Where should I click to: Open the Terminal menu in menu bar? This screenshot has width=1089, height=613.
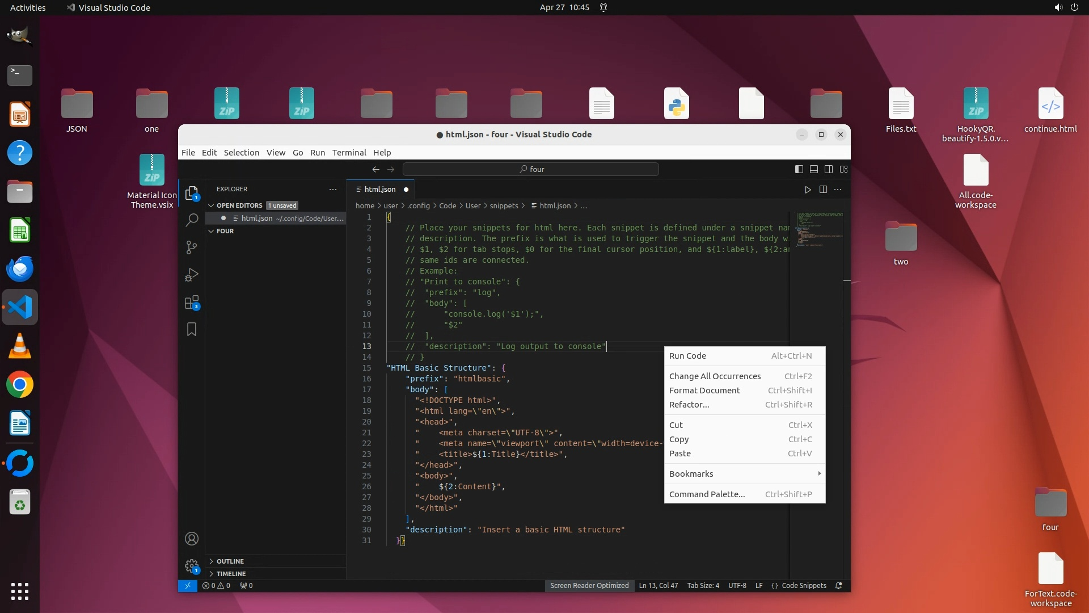tap(349, 153)
